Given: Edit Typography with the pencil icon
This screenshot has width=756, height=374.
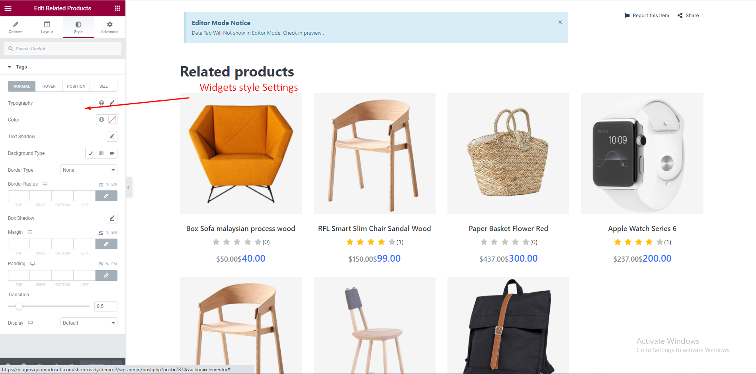Looking at the screenshot, I should click(x=112, y=103).
